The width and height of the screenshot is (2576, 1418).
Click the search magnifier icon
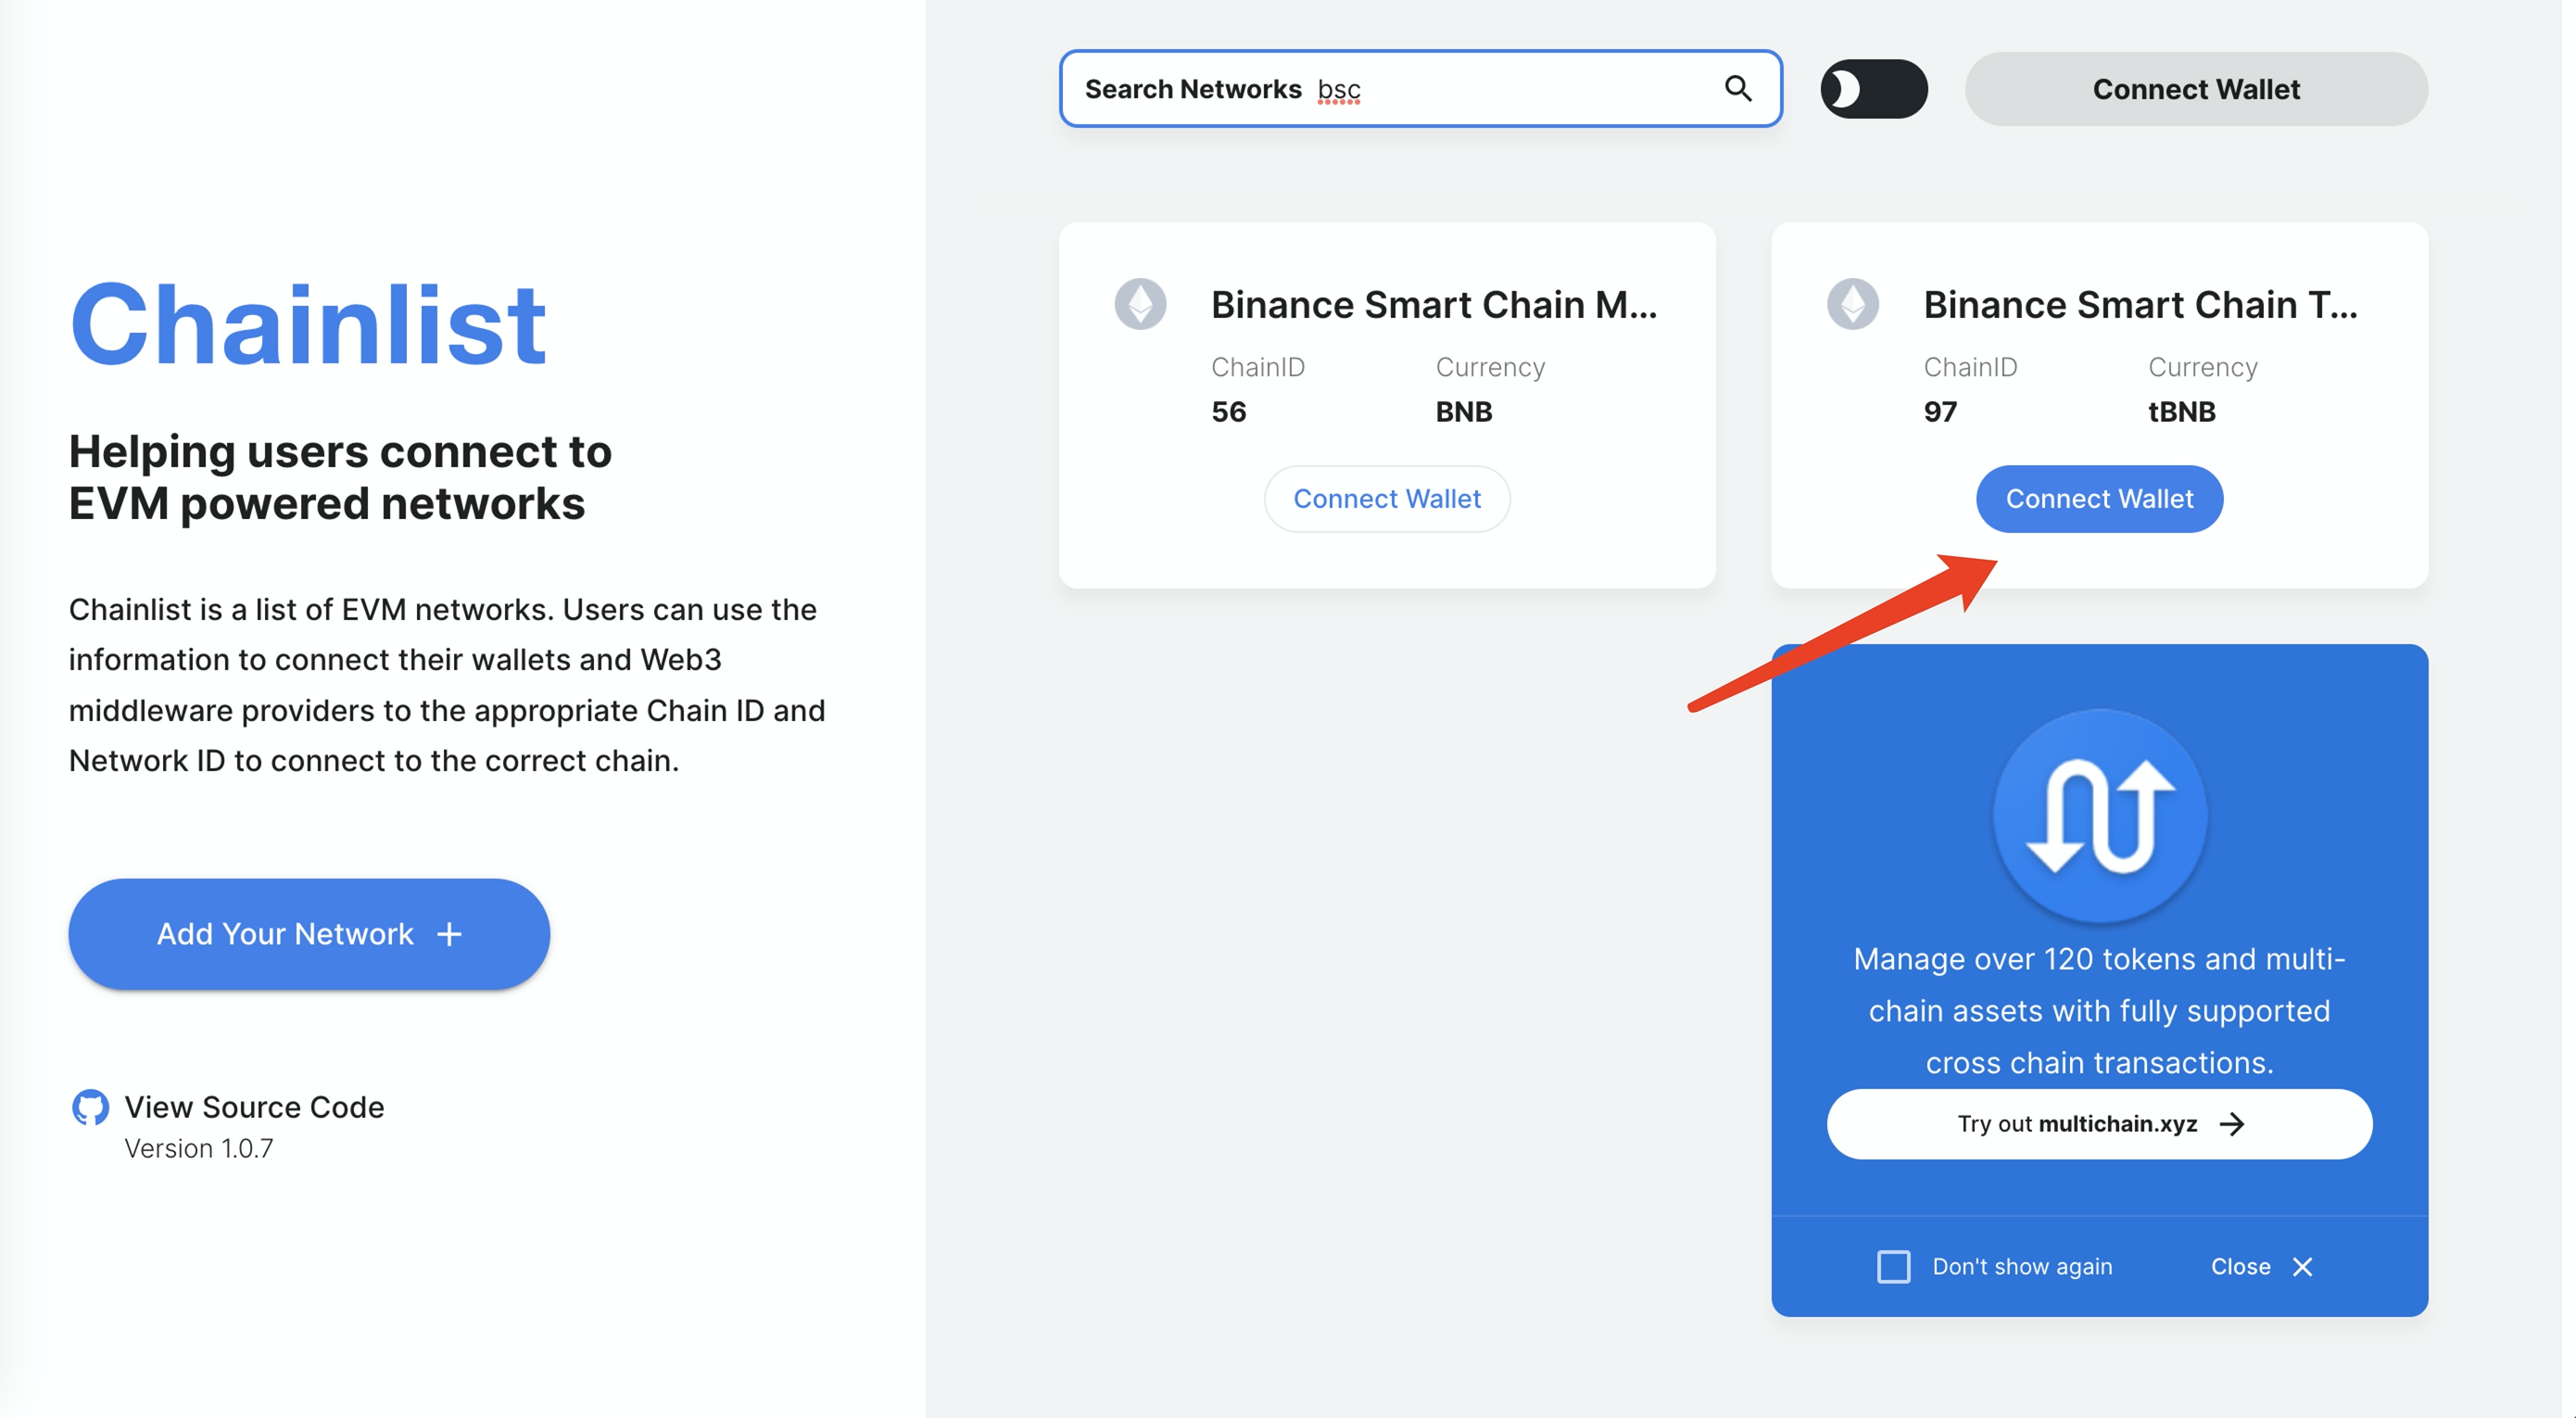click(x=1738, y=89)
